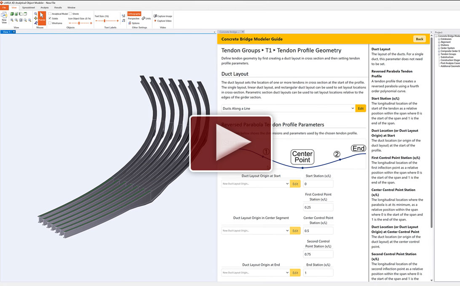Click Edit for Duct Layout Origin at Start
The image size is (460, 286).
pos(295,184)
